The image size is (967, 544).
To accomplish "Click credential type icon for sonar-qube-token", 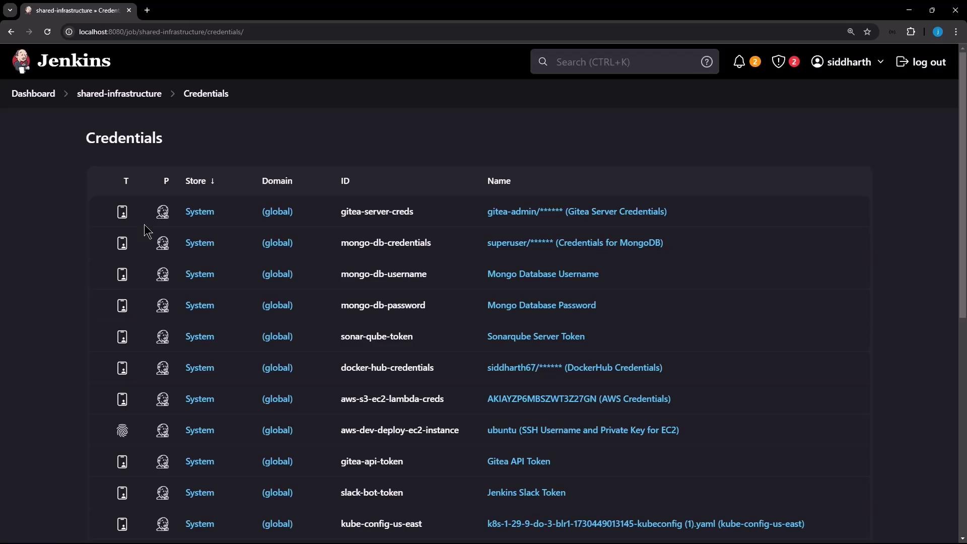I will click(122, 337).
